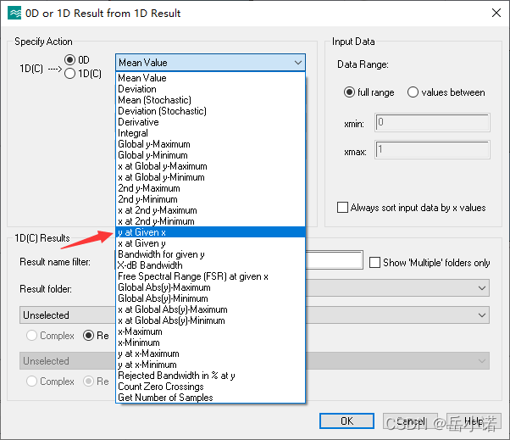510x440 pixels.
Task: Check Show 'Multiple' folders only
Action: point(374,263)
